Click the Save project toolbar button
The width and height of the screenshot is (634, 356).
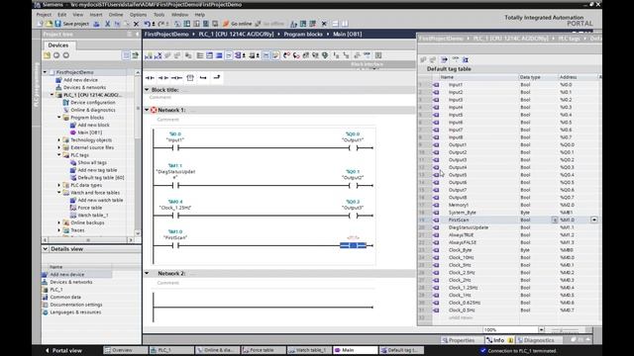[72, 24]
